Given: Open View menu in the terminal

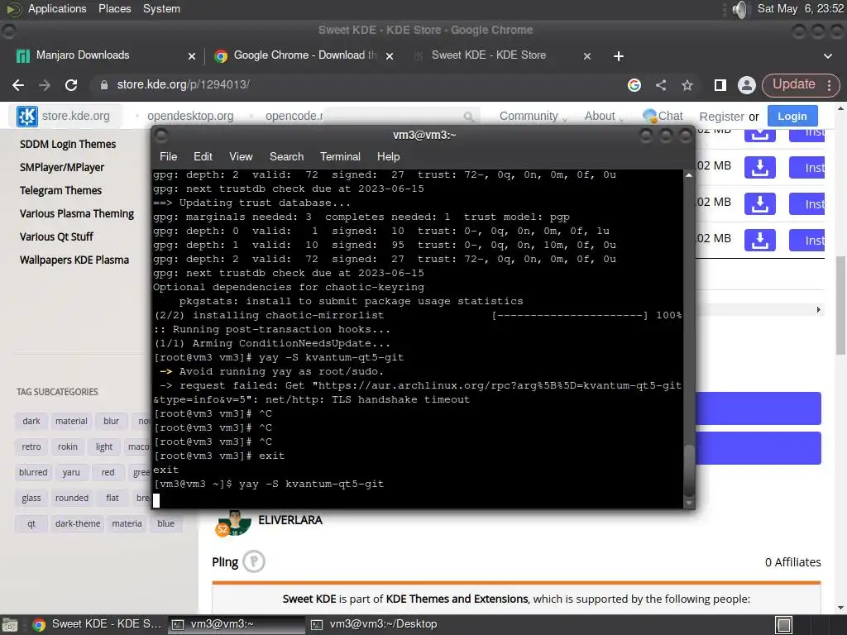Looking at the screenshot, I should [x=241, y=156].
